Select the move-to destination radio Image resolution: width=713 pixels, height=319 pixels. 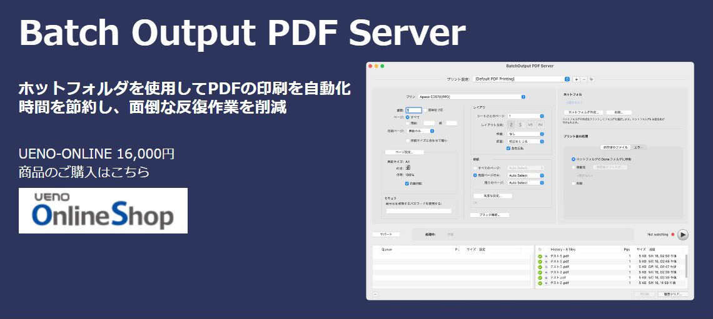(574, 167)
